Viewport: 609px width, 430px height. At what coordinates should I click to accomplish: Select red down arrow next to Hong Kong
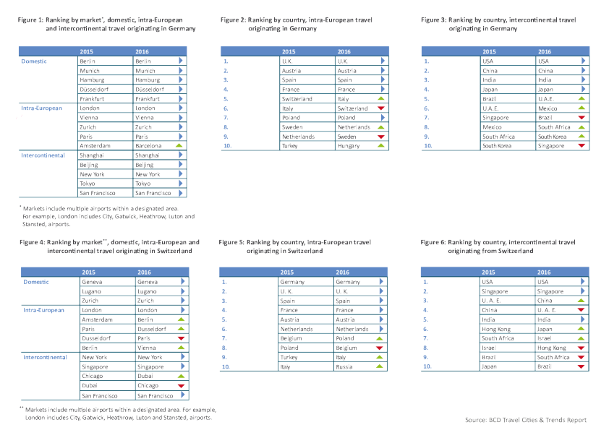(582, 348)
